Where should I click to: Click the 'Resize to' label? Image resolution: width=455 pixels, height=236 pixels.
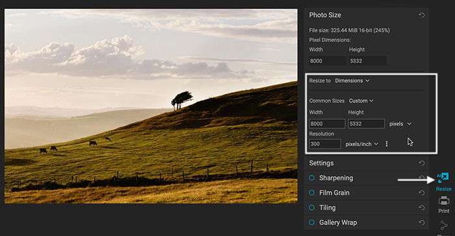(320, 80)
